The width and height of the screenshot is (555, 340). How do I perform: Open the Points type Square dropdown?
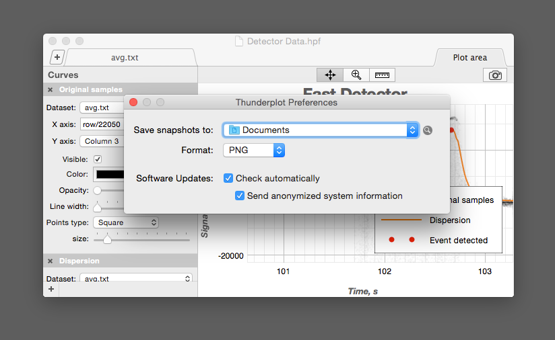pyautogui.click(x=126, y=222)
